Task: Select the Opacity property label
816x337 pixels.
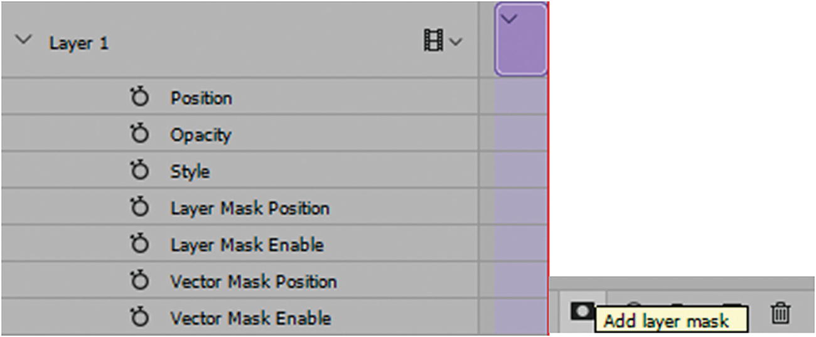Action: 200,135
